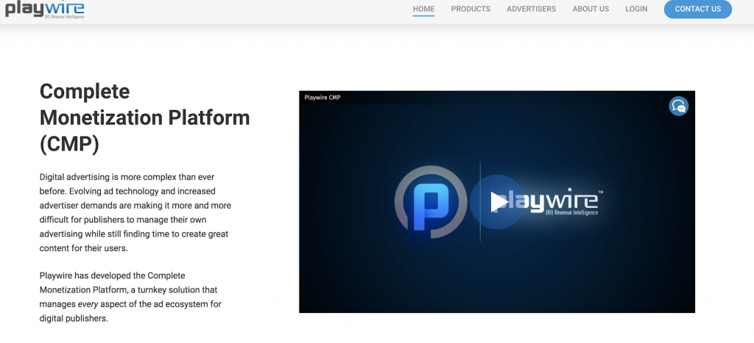Click the Playwire logo in the header
This screenshot has height=343, width=754.
(45, 10)
